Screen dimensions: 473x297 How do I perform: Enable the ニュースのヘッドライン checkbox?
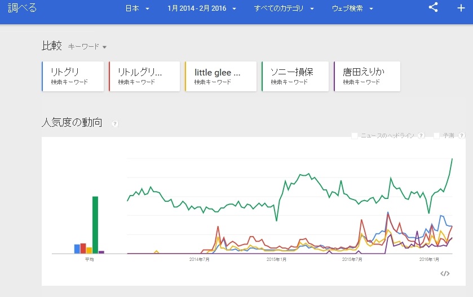[355, 136]
